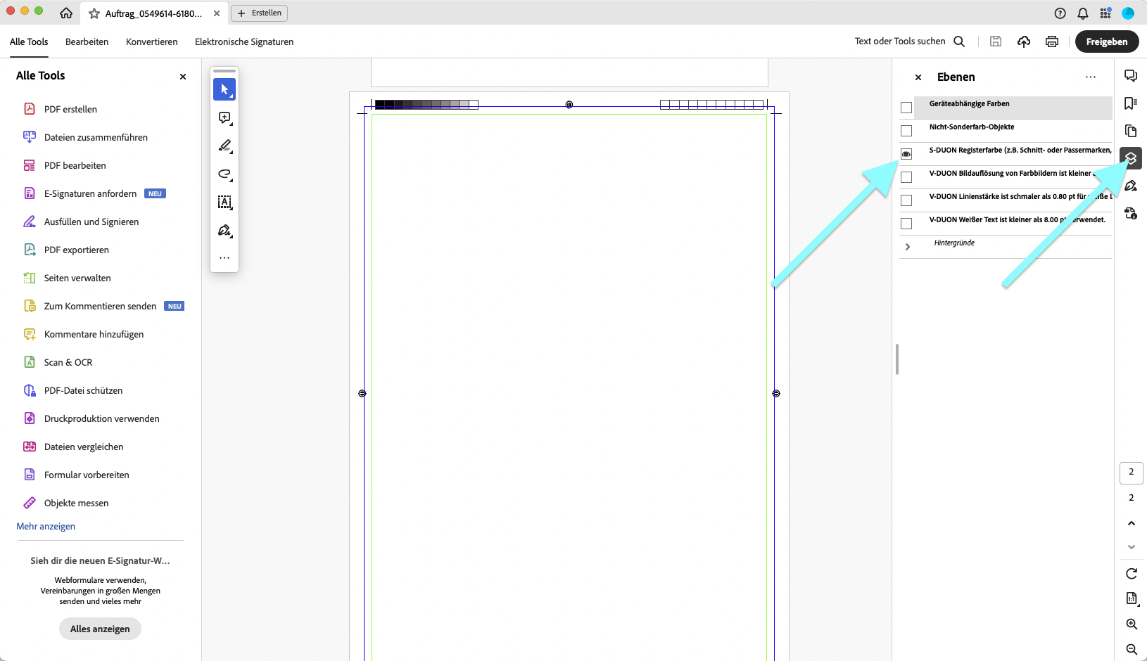
Task: Click the Rotate page icon in right sidebar
Action: (1131, 573)
